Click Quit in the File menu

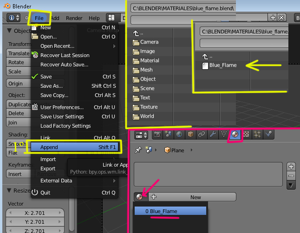(x=74, y=193)
